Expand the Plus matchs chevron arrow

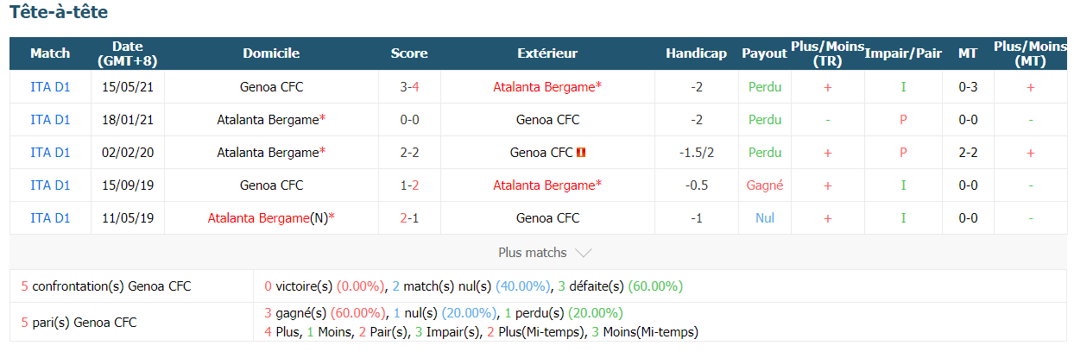tap(583, 253)
